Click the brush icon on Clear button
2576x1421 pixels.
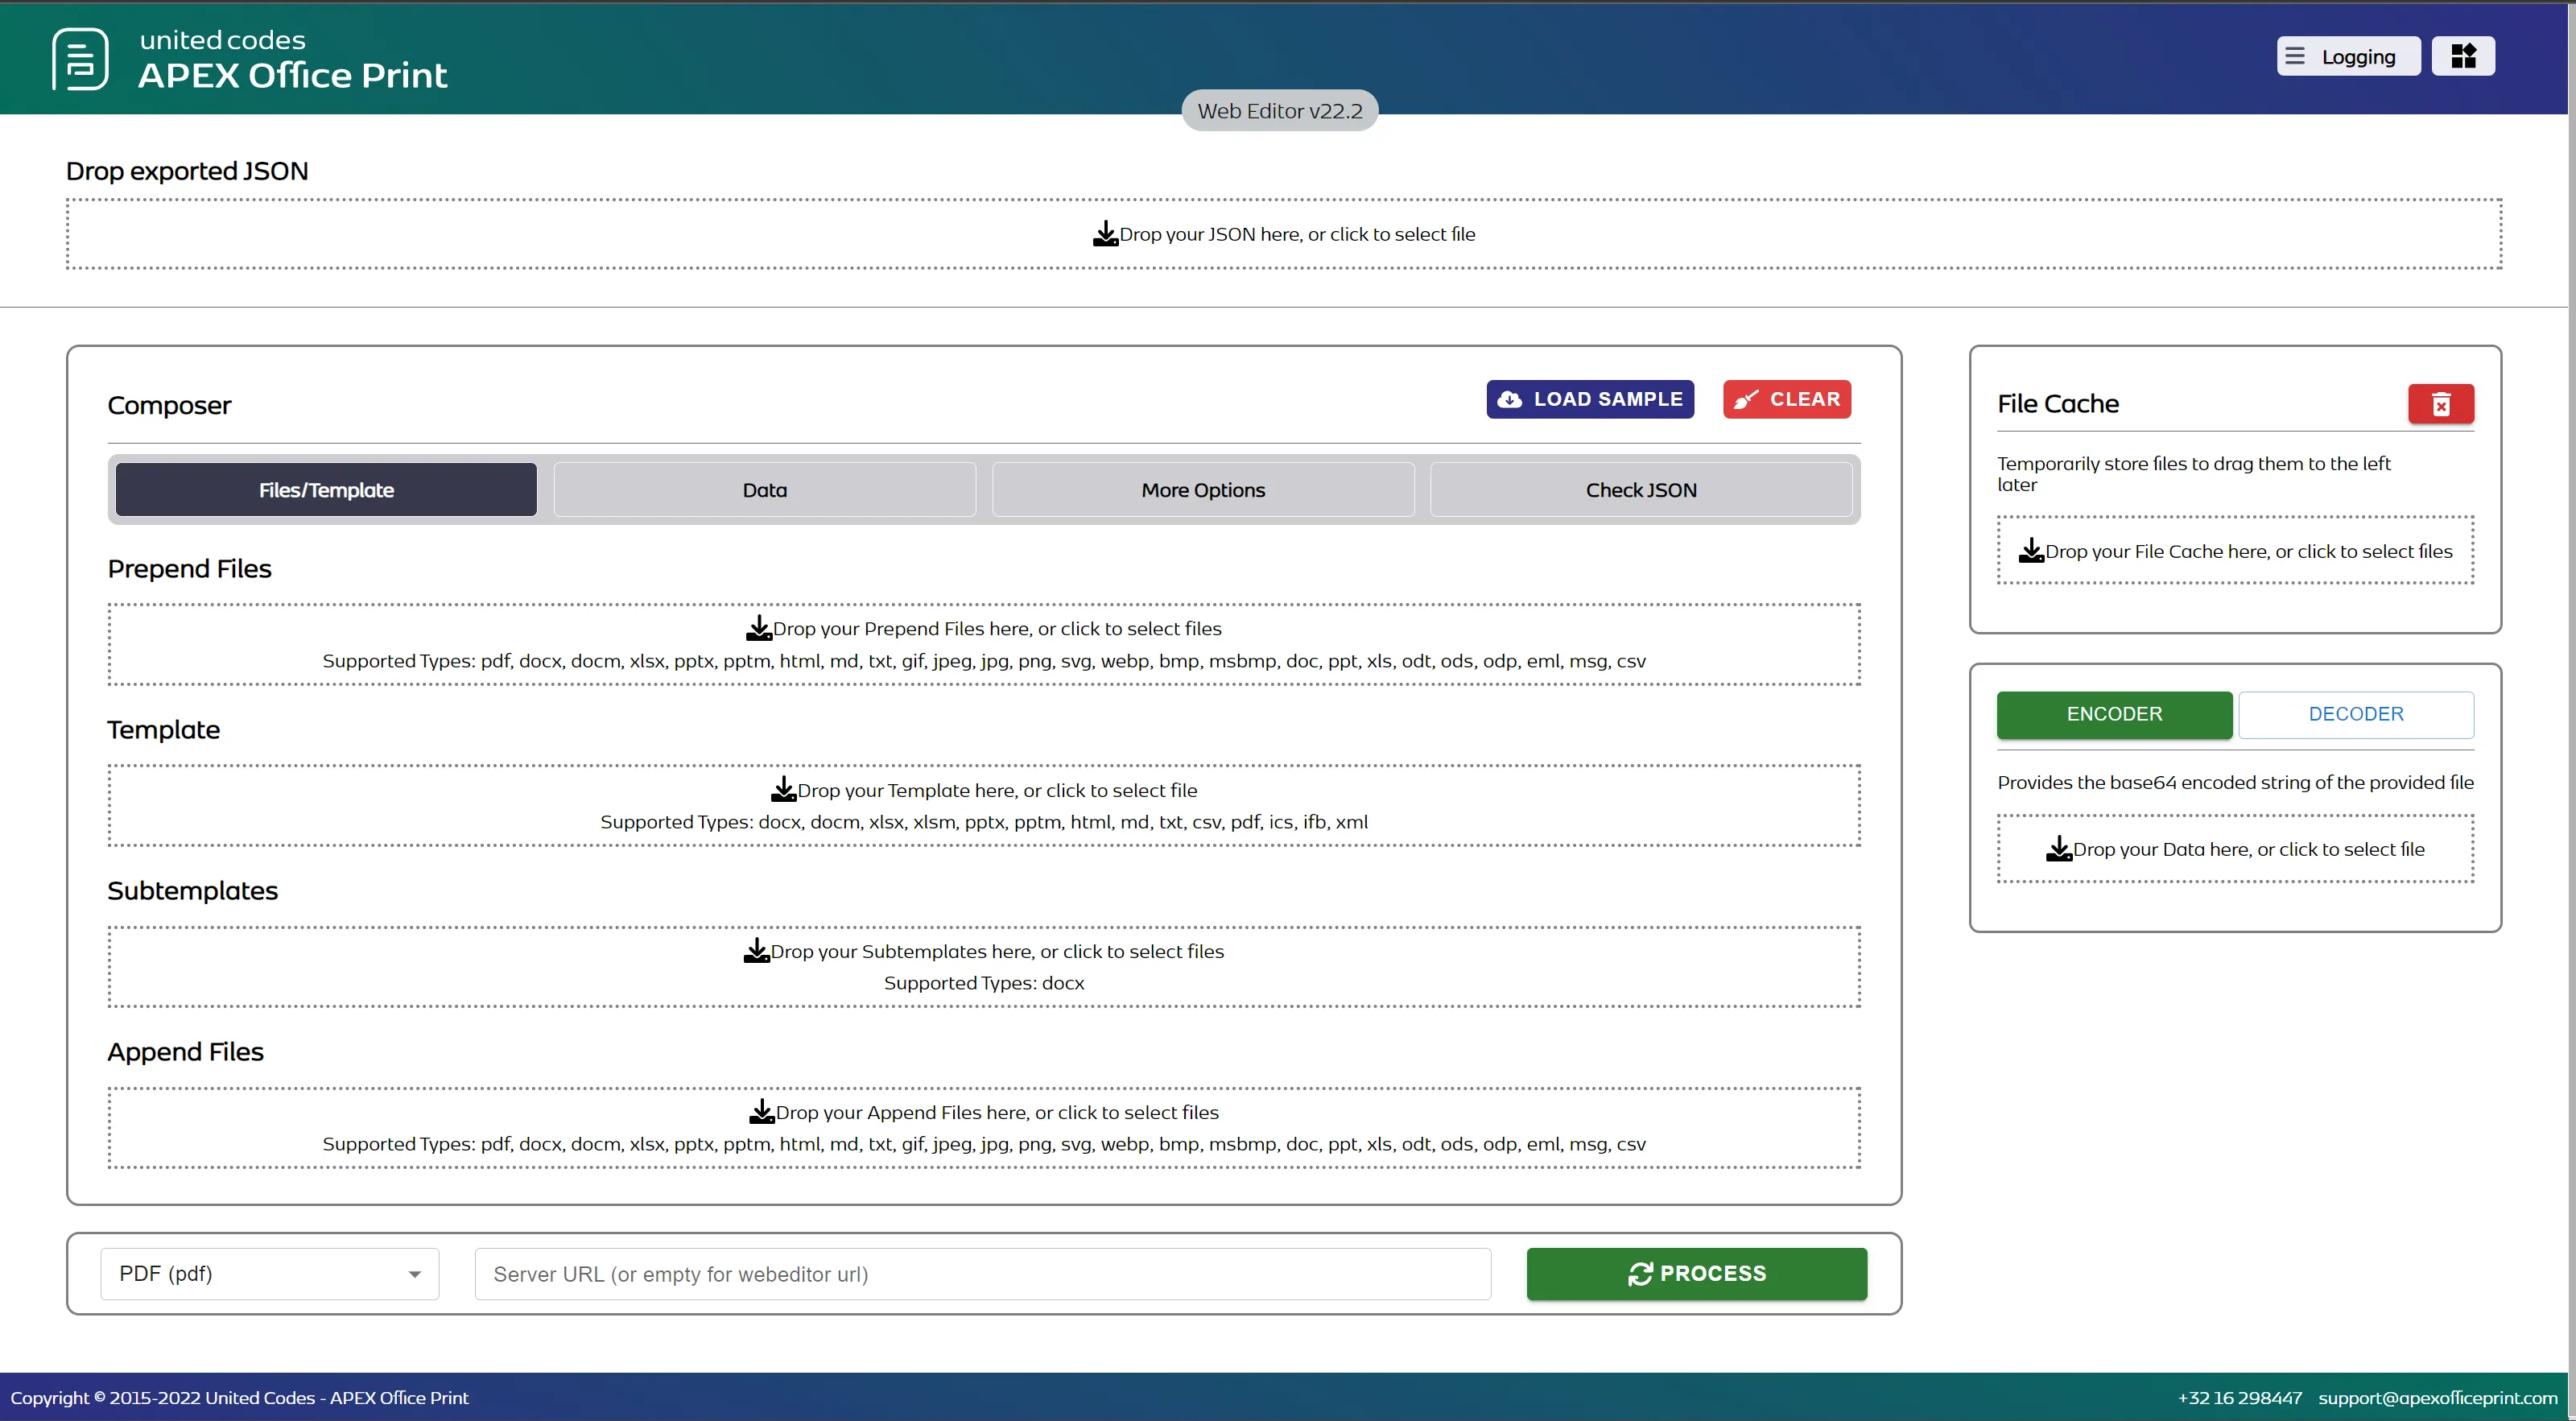[x=1746, y=399]
